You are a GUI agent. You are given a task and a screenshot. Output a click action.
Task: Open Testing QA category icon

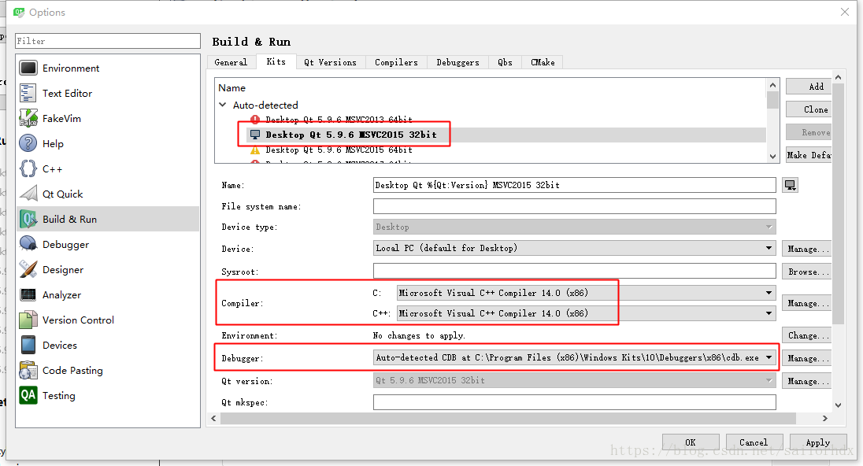click(x=28, y=396)
